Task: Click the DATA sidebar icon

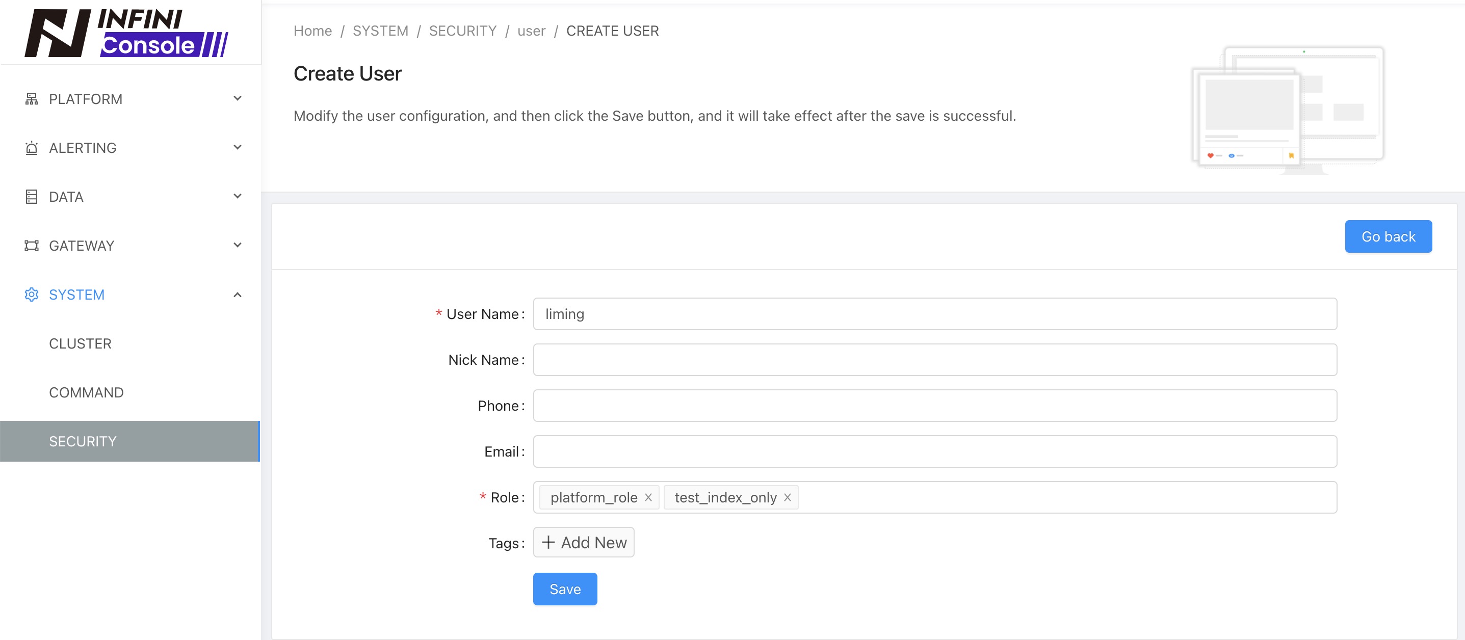Action: (x=32, y=196)
